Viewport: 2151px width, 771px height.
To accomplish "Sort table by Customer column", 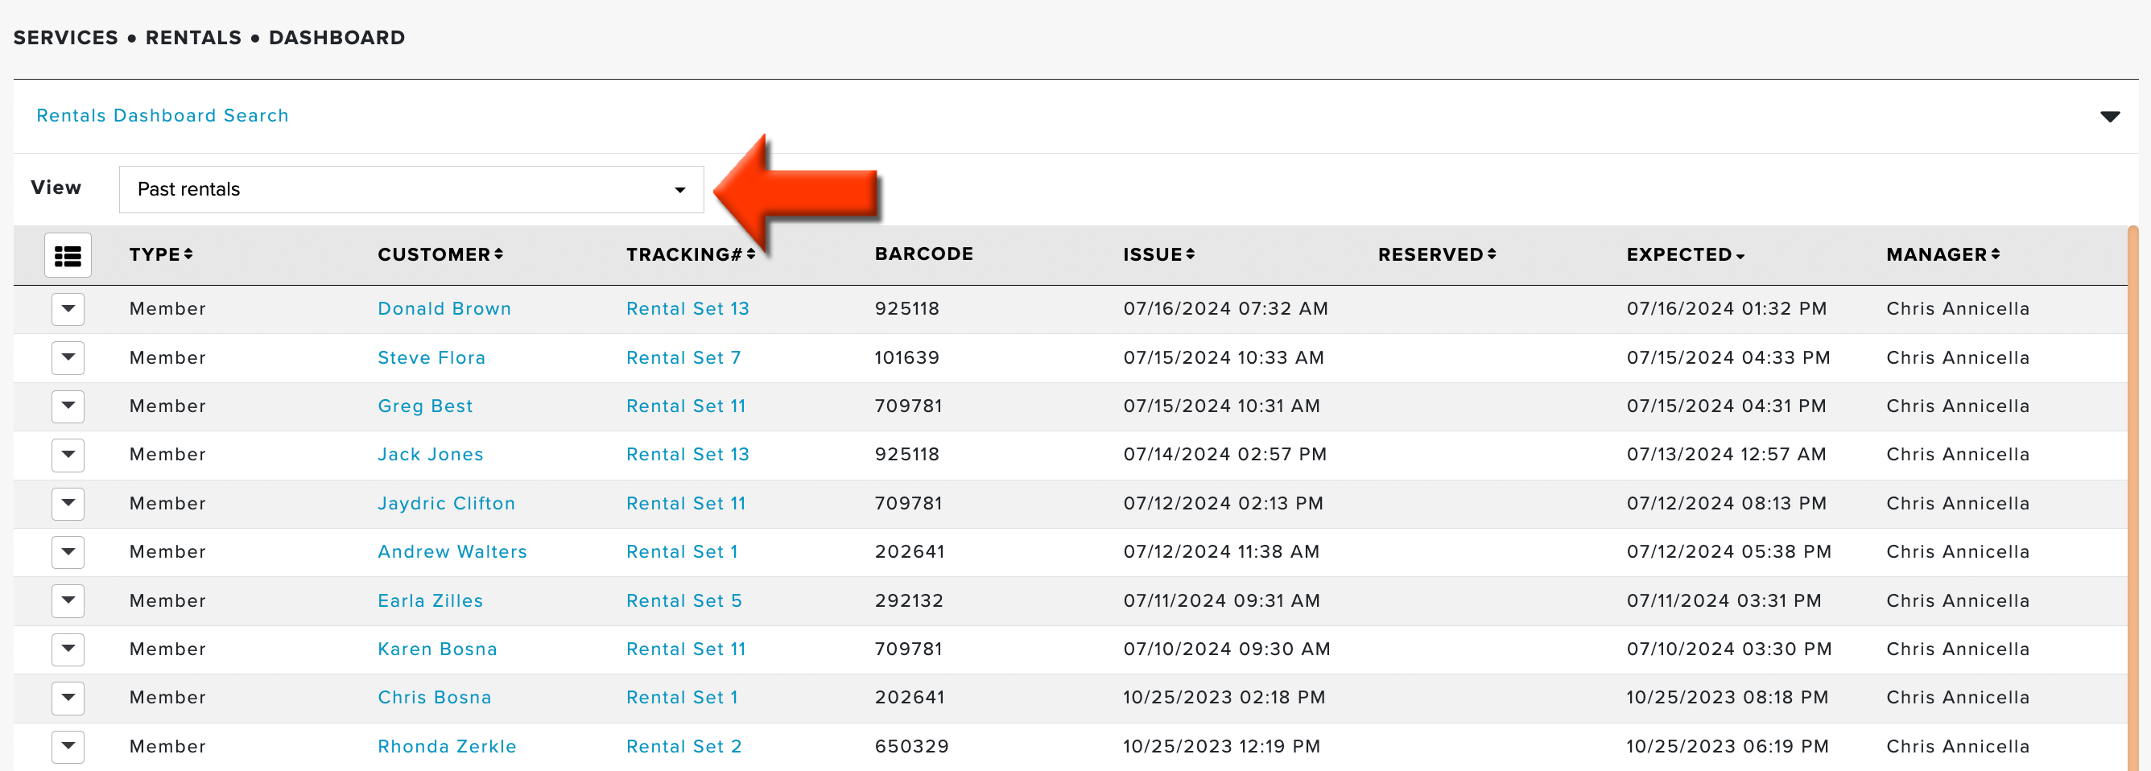I will click(440, 254).
